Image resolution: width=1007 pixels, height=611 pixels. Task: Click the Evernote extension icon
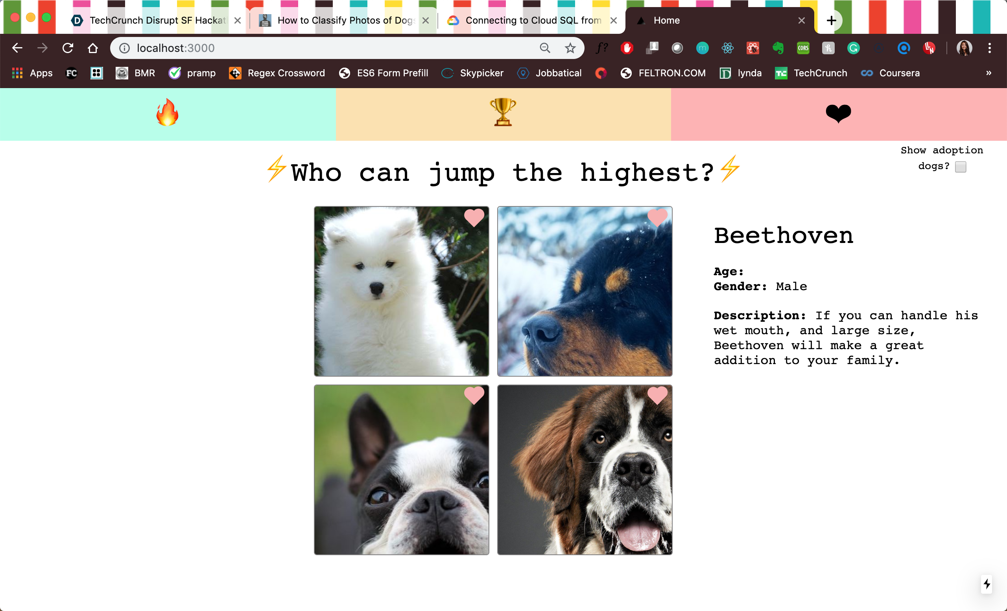pyautogui.click(x=778, y=48)
